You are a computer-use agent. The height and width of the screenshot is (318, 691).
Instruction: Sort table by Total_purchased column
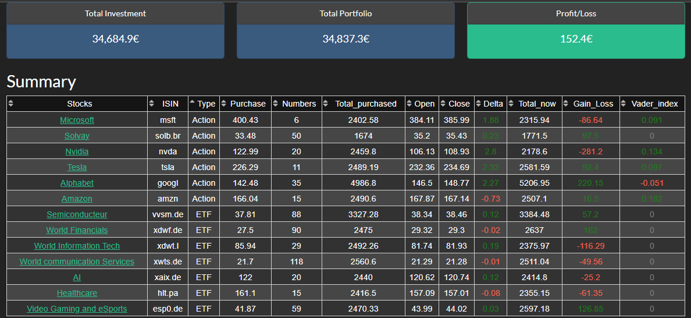pos(326,104)
